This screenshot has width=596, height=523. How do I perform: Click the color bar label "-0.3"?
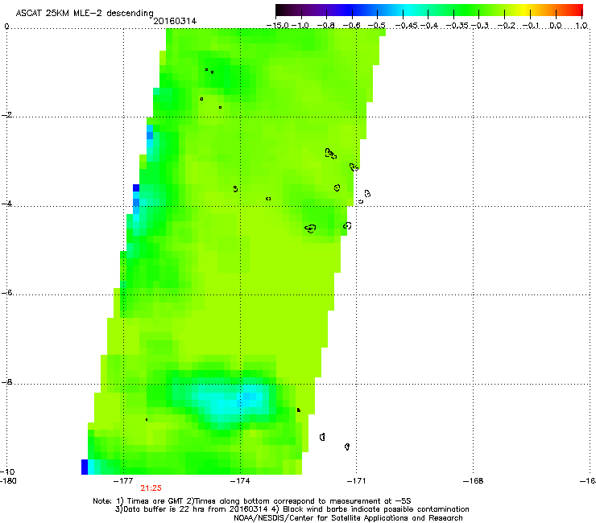coord(480,26)
